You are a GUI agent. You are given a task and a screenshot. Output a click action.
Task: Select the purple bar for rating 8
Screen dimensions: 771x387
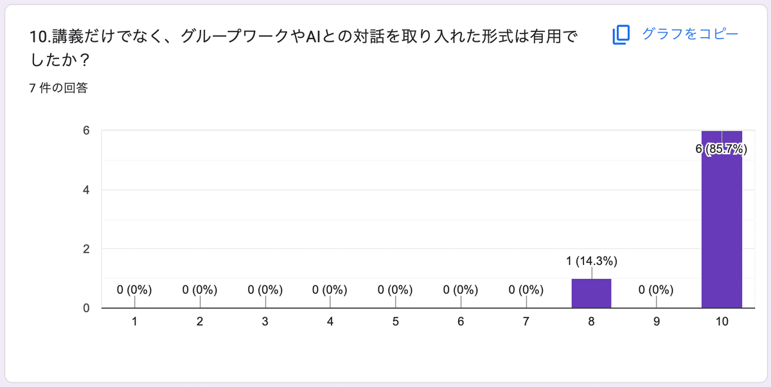click(x=590, y=292)
